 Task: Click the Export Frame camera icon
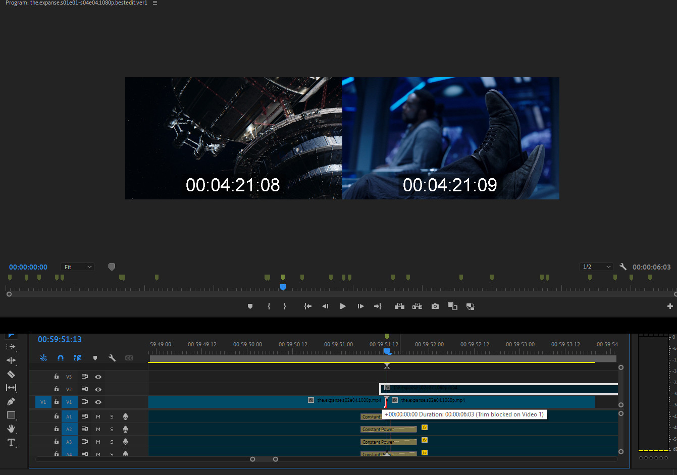coord(435,306)
